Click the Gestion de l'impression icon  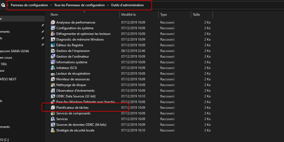pyautogui.click(x=53, y=51)
